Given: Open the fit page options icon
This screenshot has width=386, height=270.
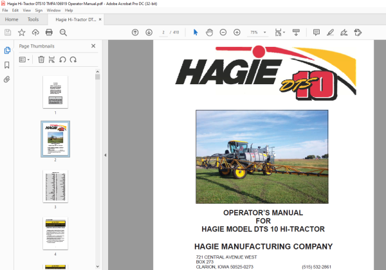Looking at the screenshot, I should click(x=280, y=32).
